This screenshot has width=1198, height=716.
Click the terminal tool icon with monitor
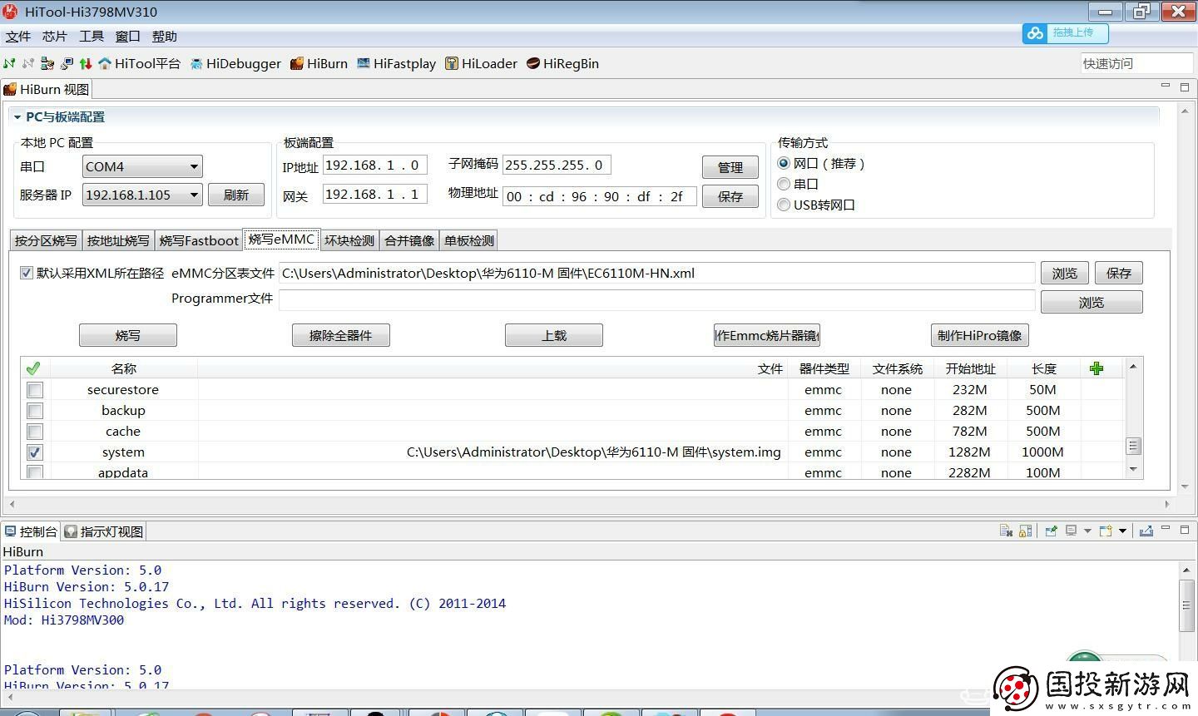click(x=67, y=63)
